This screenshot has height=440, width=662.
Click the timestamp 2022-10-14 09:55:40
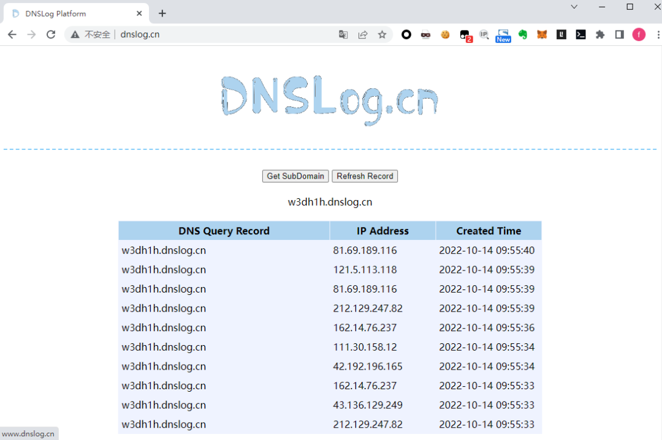(x=487, y=250)
